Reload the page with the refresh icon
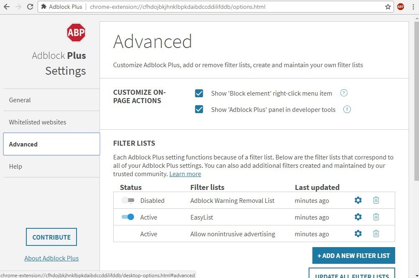 pos(30,7)
